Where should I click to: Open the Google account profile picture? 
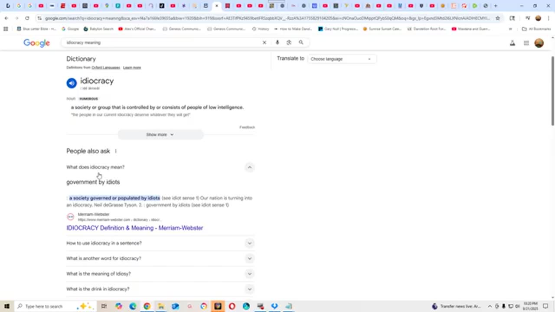coord(539,43)
